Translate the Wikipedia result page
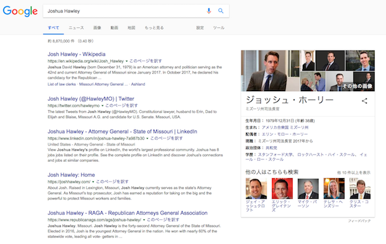The image size is (386, 244). (145, 61)
